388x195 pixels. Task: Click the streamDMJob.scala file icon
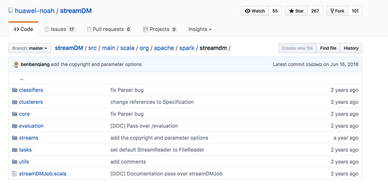14,174
